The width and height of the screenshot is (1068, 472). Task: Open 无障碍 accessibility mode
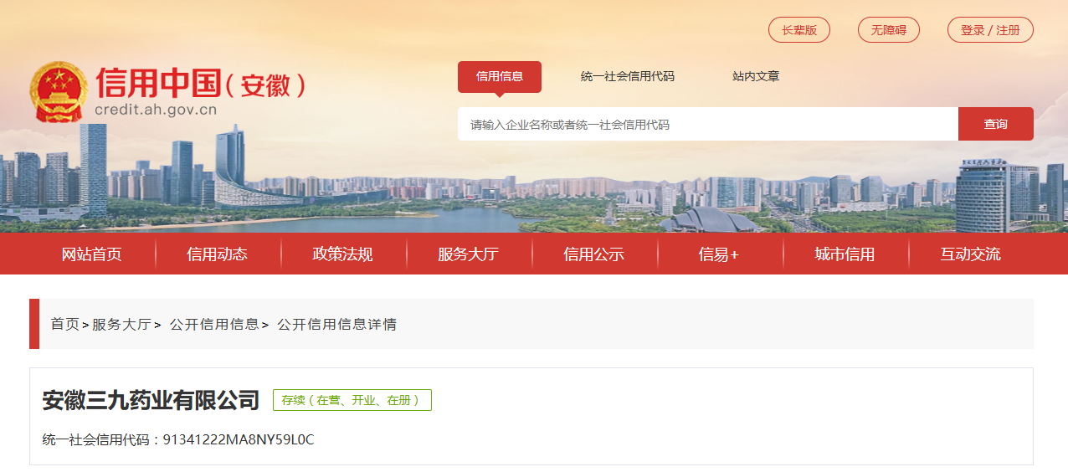[x=889, y=30]
